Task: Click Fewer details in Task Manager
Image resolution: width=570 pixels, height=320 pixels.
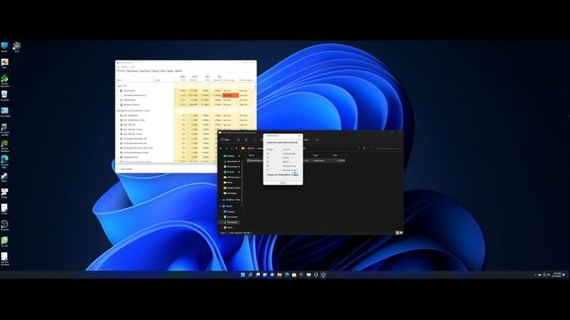Action: (x=125, y=169)
